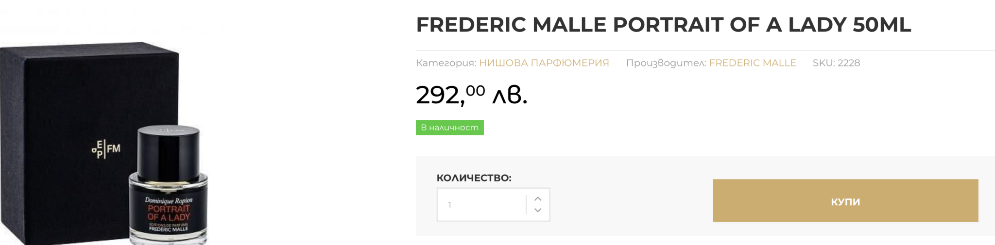
Task: Select the SKU: 2228 text
Action: (836, 63)
